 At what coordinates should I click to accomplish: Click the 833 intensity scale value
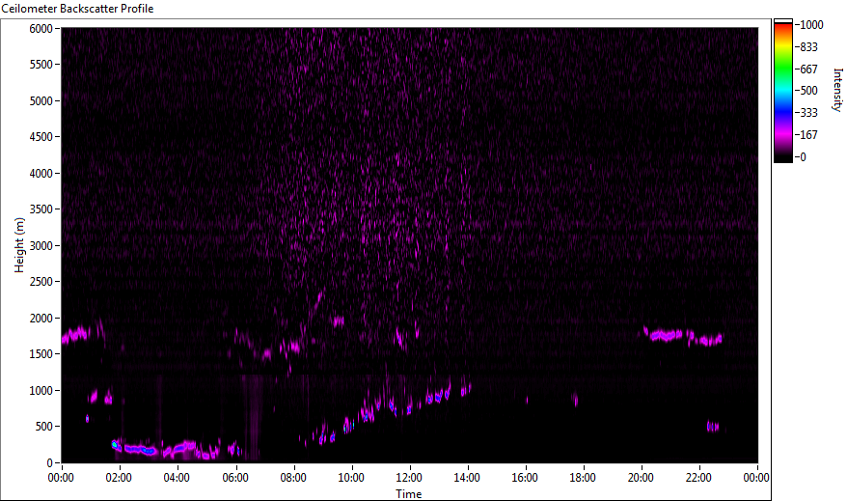click(x=808, y=47)
